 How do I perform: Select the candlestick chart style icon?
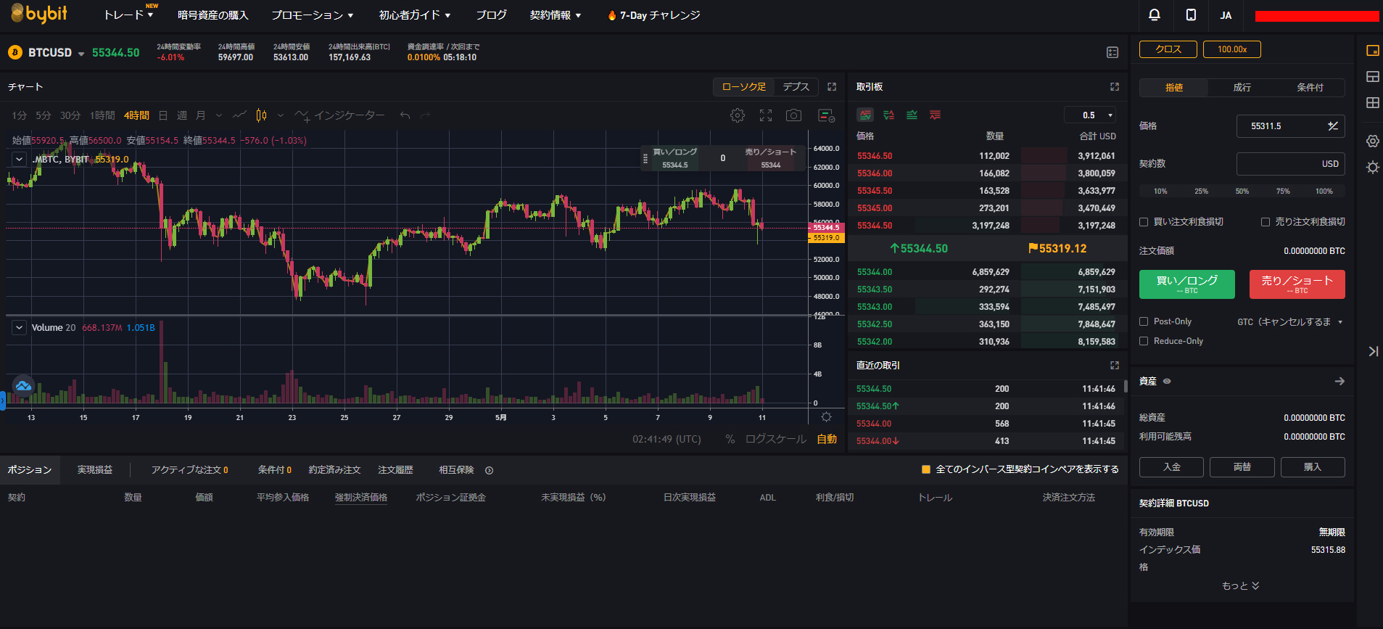(x=261, y=115)
